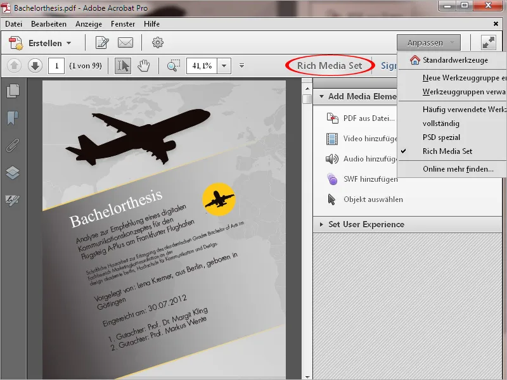Open the gear settings icon
The width and height of the screenshot is (507, 380).
158,42
